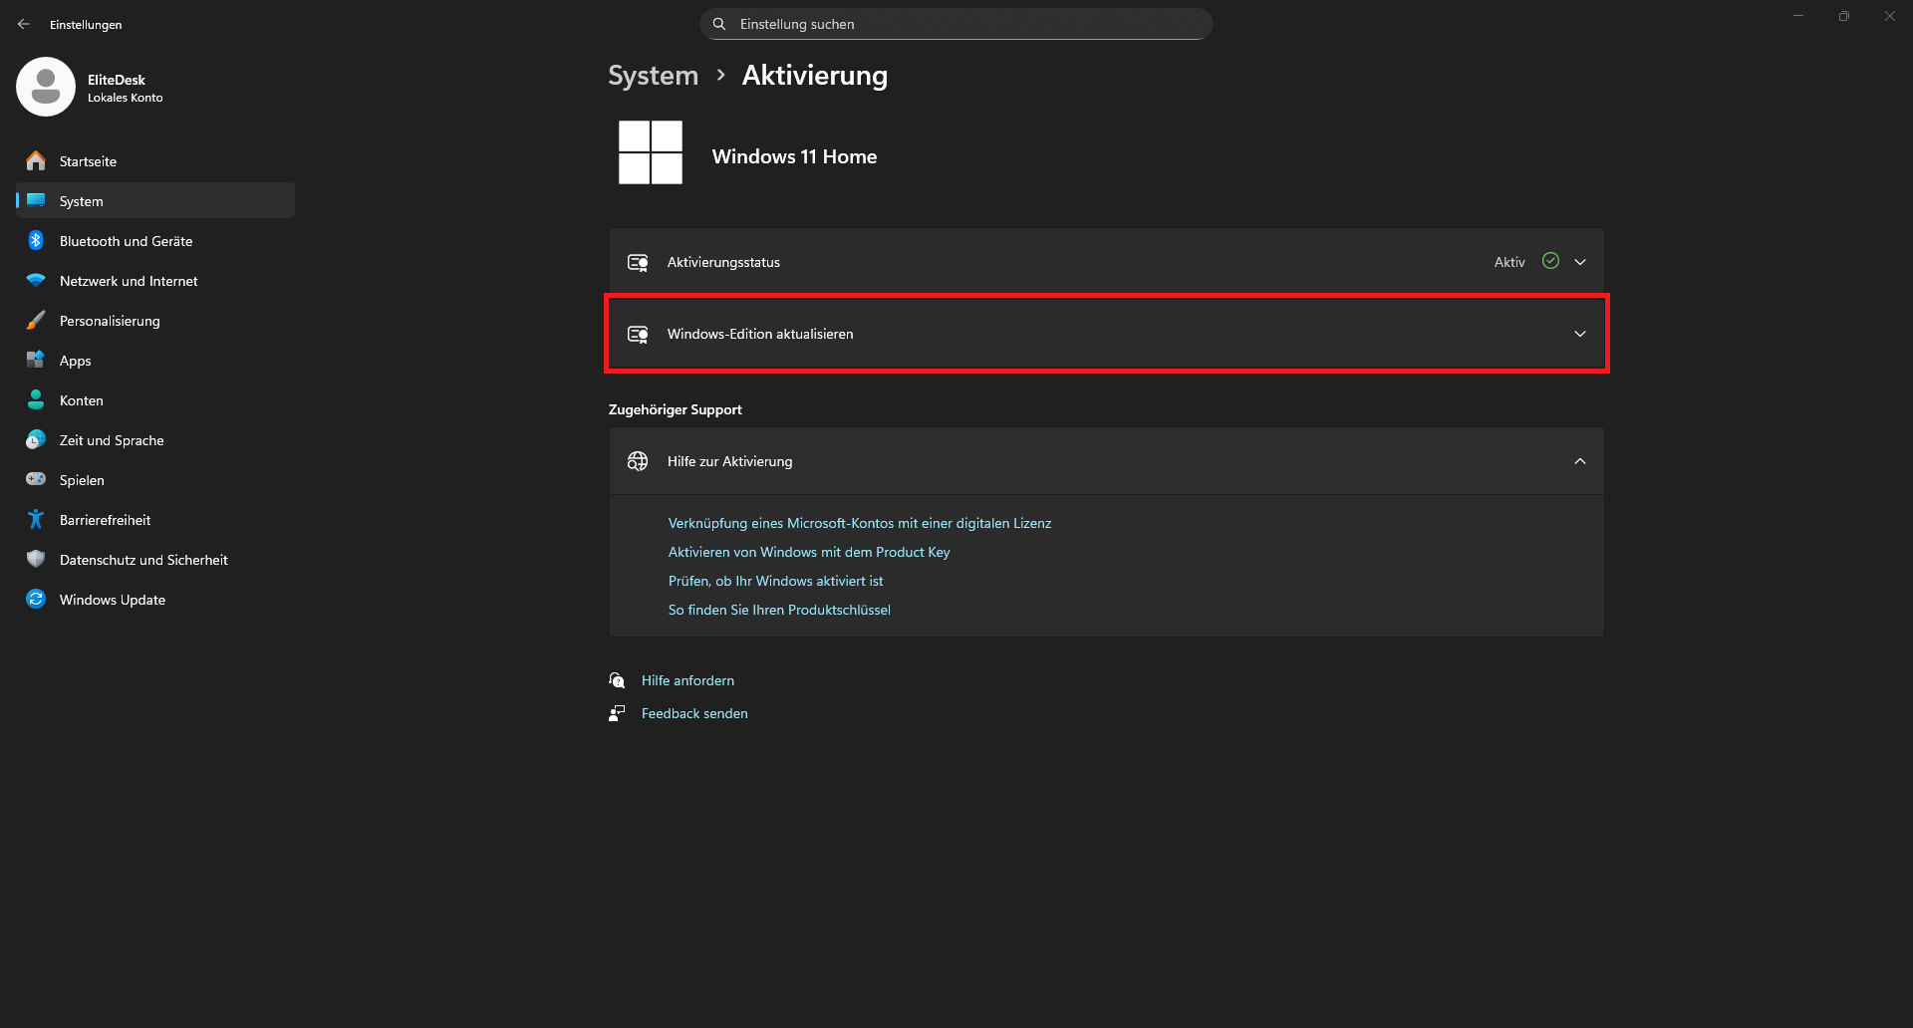The image size is (1913, 1028).
Task: Open Barrierefreiheit settings
Action: 155,519
